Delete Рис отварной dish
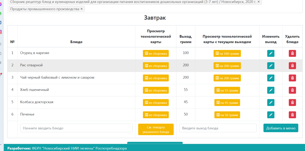Image resolution: width=305 pixels, height=151 pixels. coord(292,66)
